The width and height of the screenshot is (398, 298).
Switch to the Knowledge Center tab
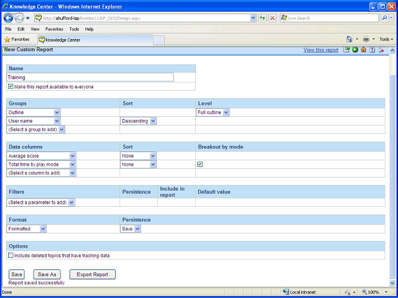[x=95, y=40]
